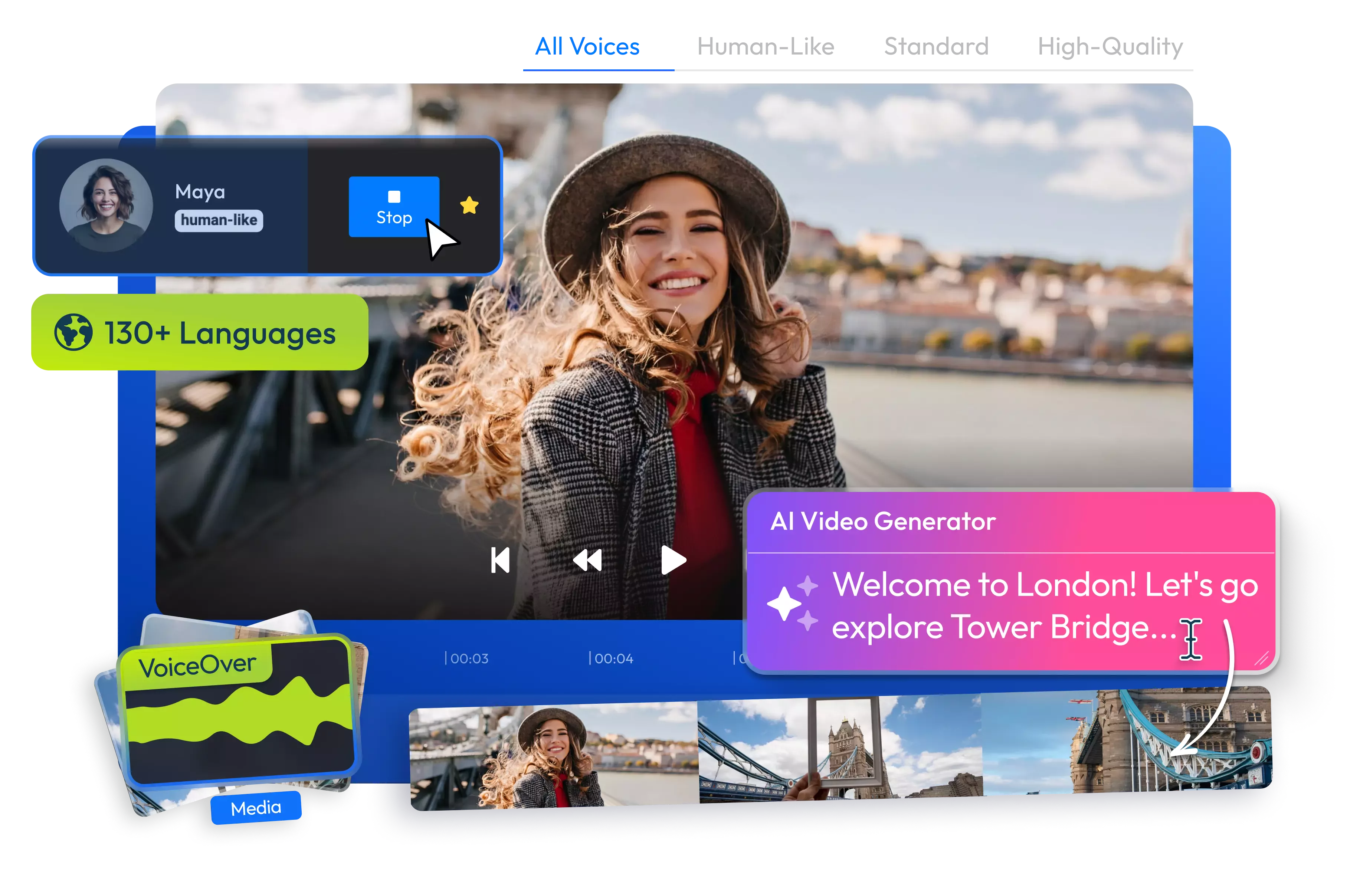
Task: Rewind the video preview
Action: point(587,560)
